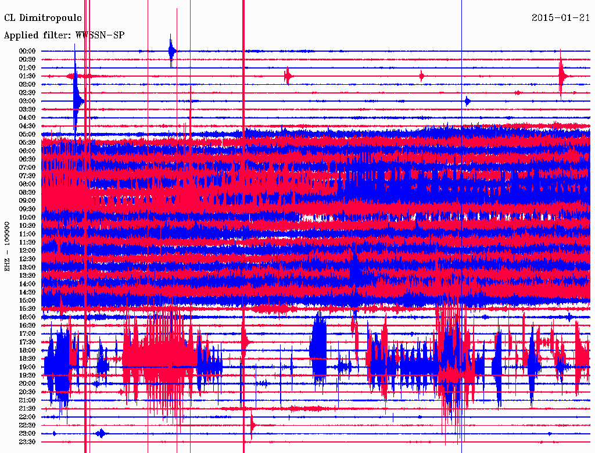Click the blue seismic burst on the 00:00 trace

click(171, 51)
